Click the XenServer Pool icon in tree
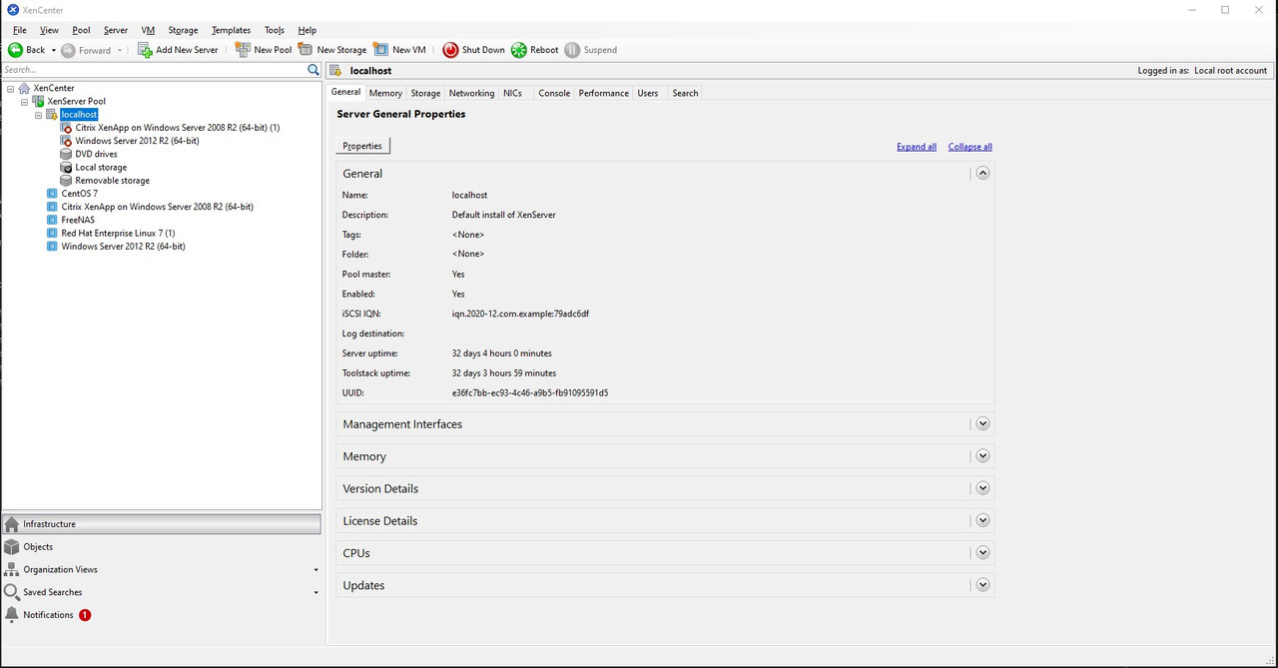Screen dimensions: 1278x668 pyautogui.click(x=38, y=101)
